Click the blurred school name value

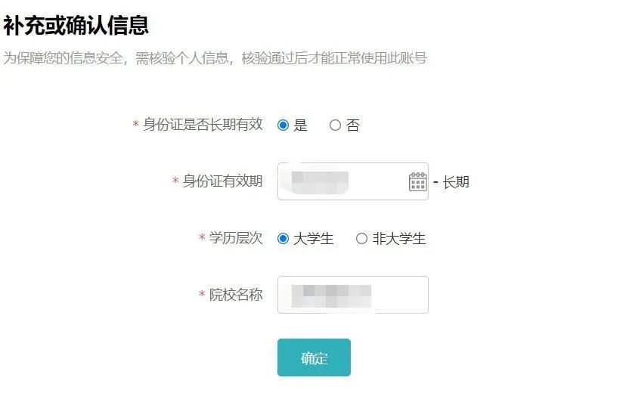[331, 296]
